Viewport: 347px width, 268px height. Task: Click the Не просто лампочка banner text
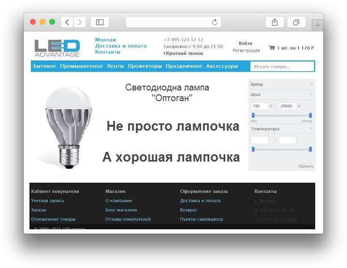tap(173, 126)
